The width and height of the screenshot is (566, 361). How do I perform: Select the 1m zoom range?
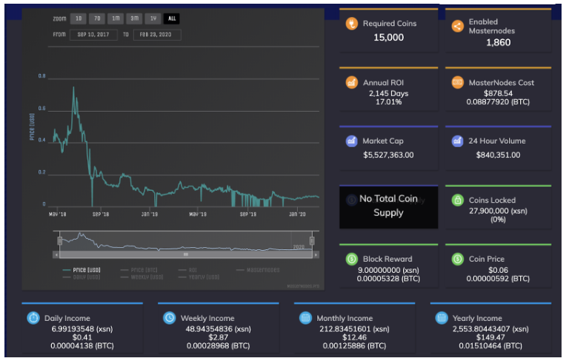pos(116,18)
